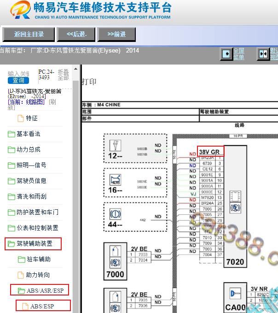Expand the 驻车辅助 subfolder

click(x=39, y=260)
